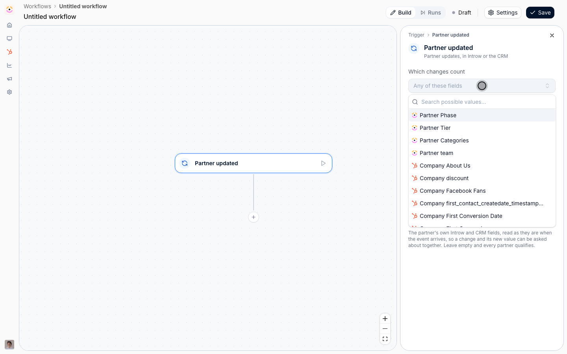Click the Untitled workflow breadcrumb
567x354 pixels.
(x=83, y=6)
